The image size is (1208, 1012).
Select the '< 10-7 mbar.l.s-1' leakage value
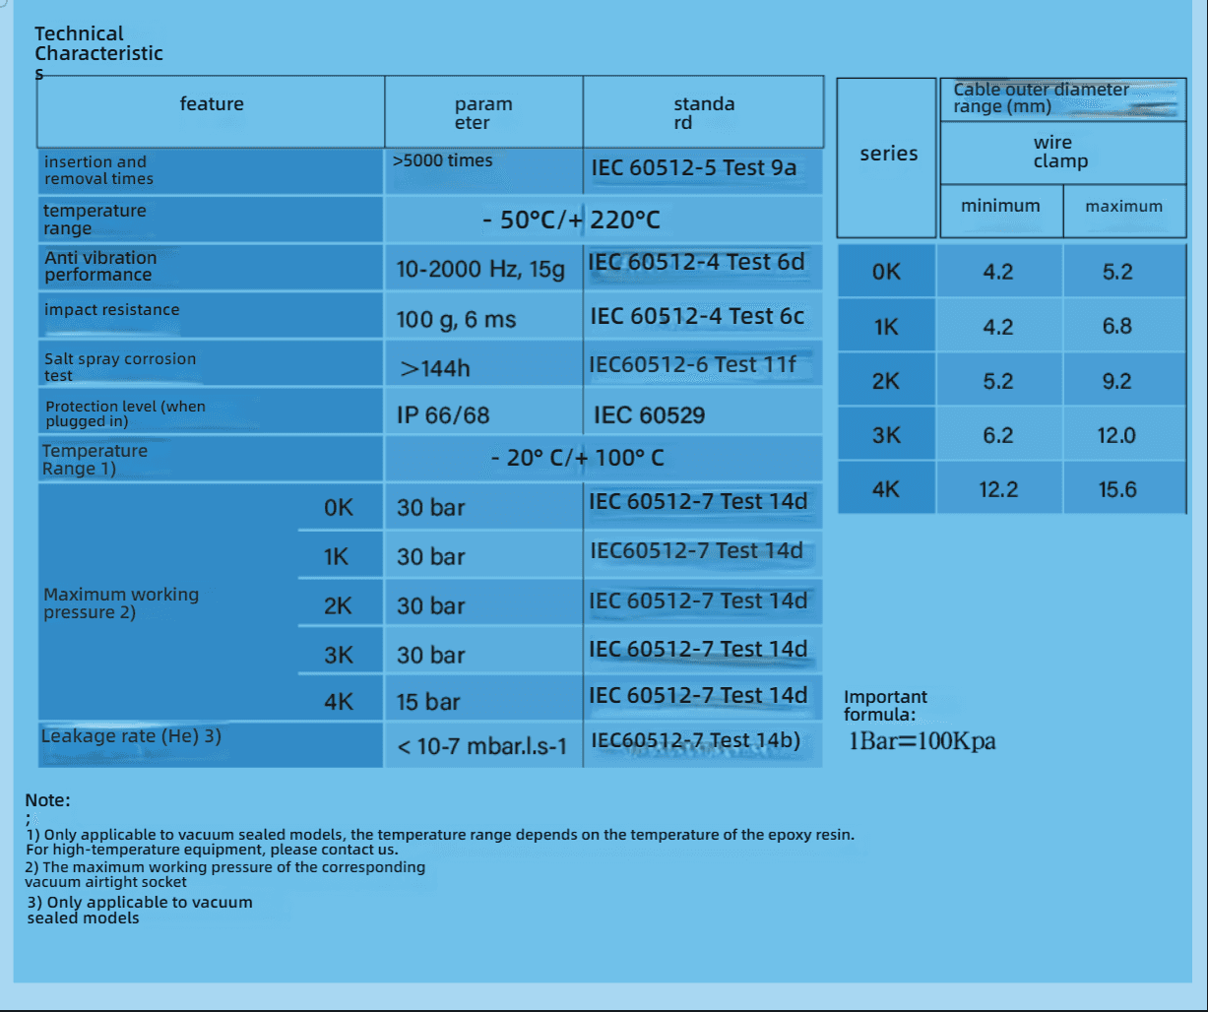481,747
